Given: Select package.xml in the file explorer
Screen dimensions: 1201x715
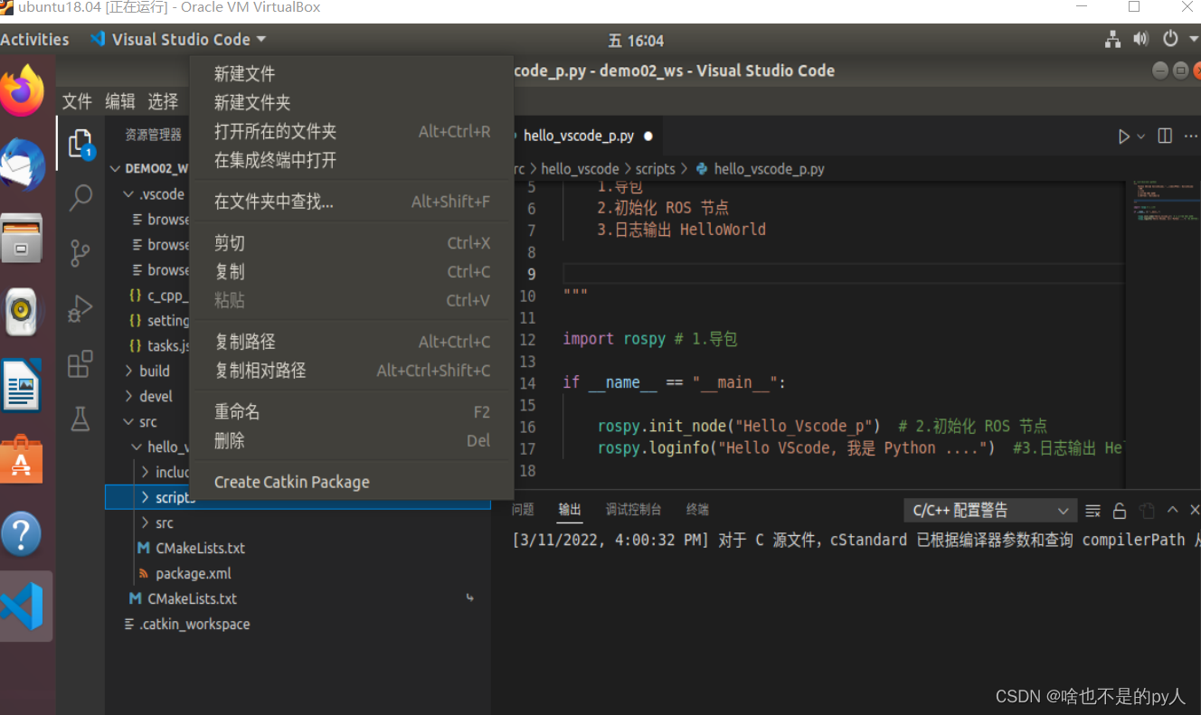Looking at the screenshot, I should 192,572.
